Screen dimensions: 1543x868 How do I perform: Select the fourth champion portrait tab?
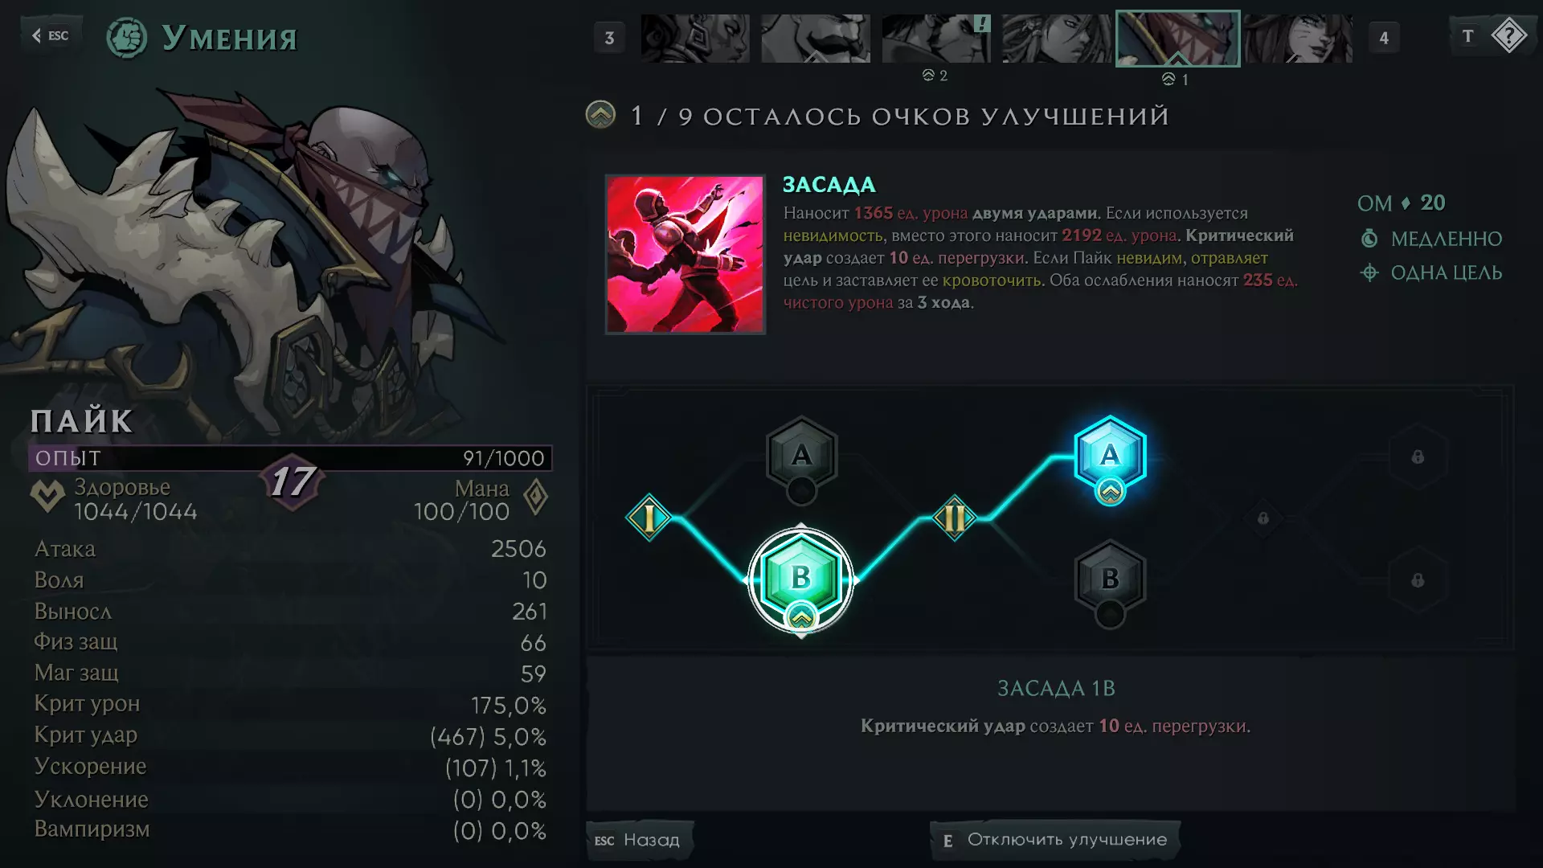pos(1057,38)
